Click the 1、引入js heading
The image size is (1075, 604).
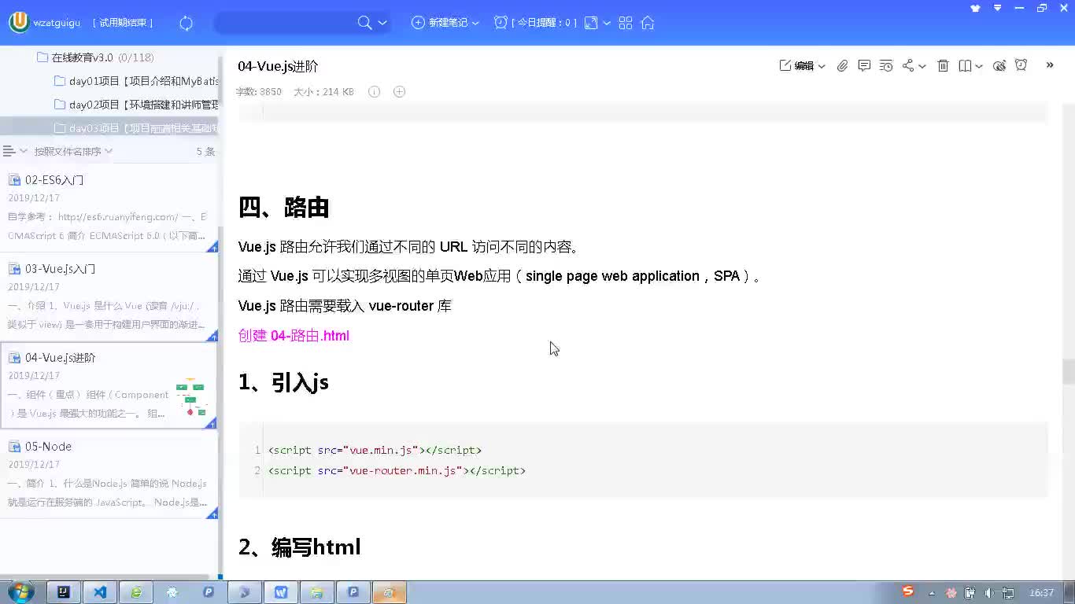(x=283, y=382)
